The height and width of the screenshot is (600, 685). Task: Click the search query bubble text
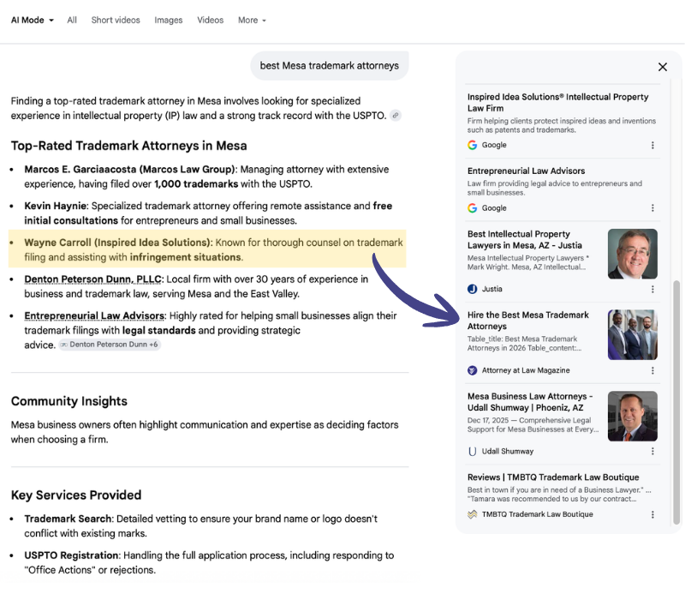click(330, 66)
